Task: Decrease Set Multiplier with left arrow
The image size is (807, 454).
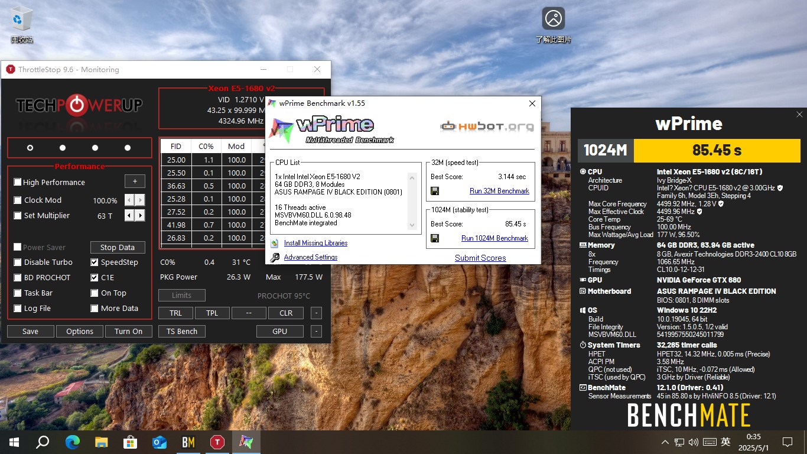Action: (x=129, y=216)
